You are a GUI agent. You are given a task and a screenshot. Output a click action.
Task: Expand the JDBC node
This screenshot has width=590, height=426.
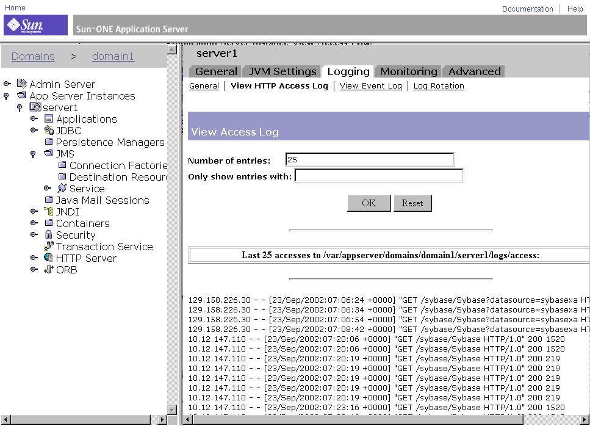pyautogui.click(x=34, y=130)
